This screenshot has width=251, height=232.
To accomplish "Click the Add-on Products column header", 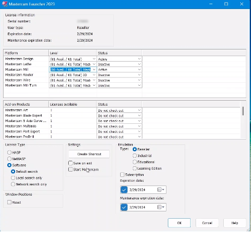I will [x=26, y=105].
